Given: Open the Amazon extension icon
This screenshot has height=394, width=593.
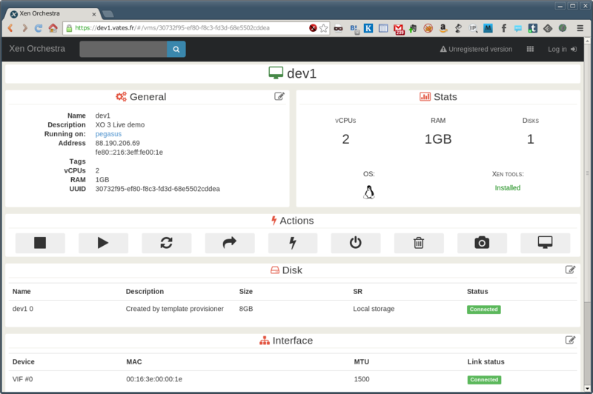Looking at the screenshot, I should 443,28.
